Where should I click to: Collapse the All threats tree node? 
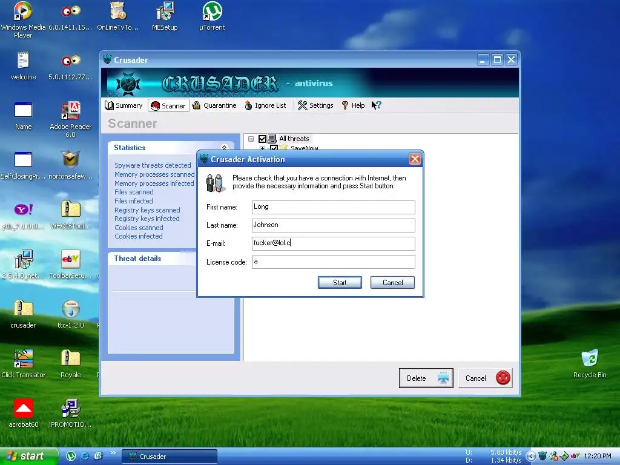pyautogui.click(x=251, y=139)
